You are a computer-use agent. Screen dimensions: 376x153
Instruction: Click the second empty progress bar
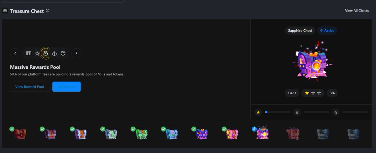tap(316, 112)
